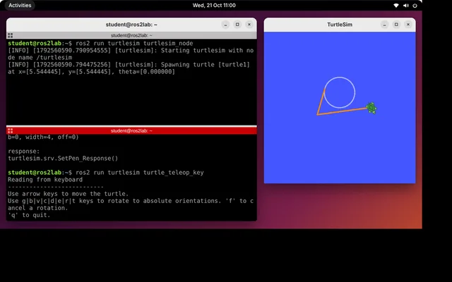
Task: Open the grid icon of red bottom pane
Action: click(11, 130)
